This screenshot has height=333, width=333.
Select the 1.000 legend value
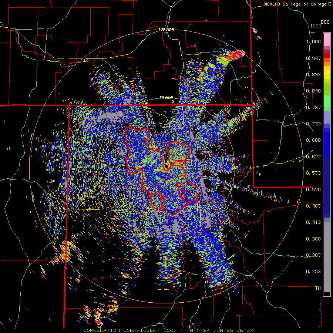coord(313,41)
